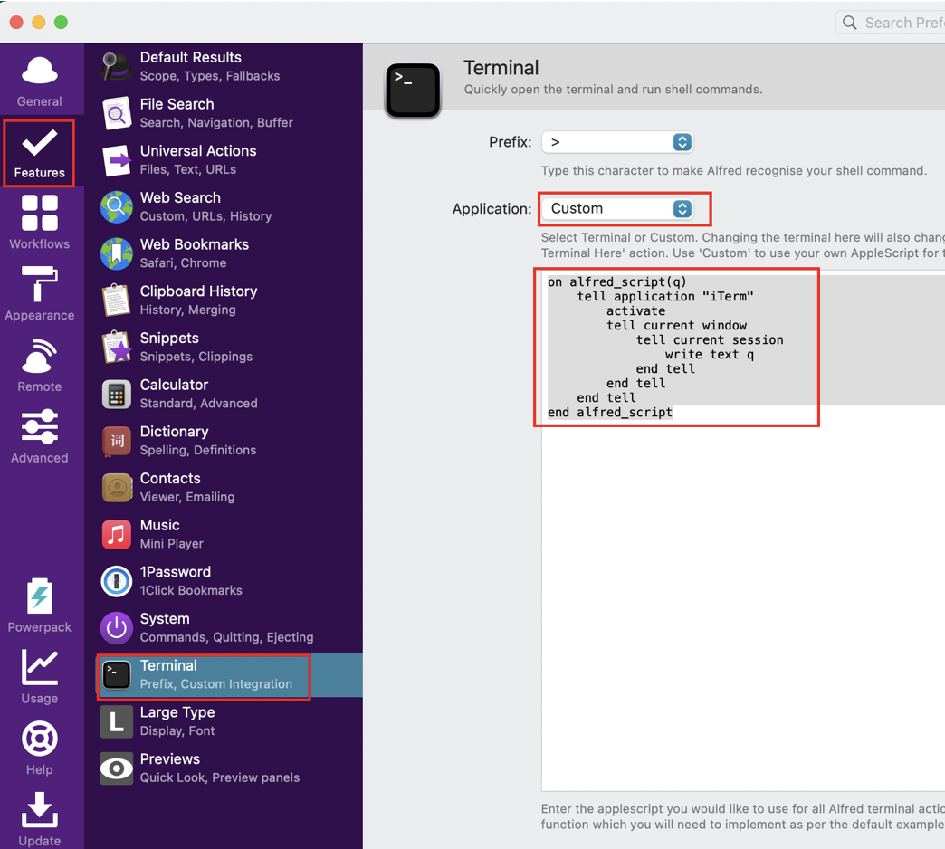Open the Powerpack section
Image resolution: width=945 pixels, height=849 pixels.
[x=39, y=606]
